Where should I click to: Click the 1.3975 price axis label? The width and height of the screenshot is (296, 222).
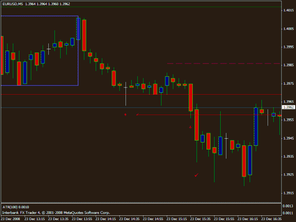[288, 83]
